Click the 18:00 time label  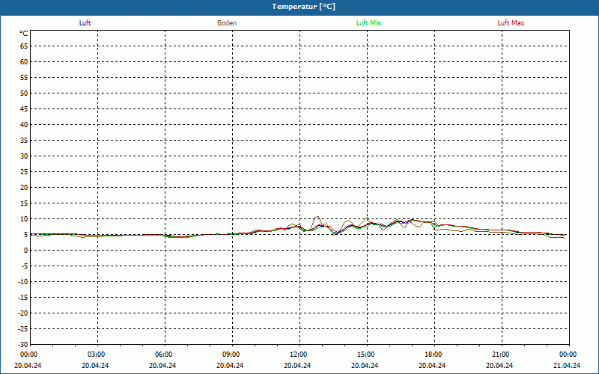pyautogui.click(x=434, y=355)
